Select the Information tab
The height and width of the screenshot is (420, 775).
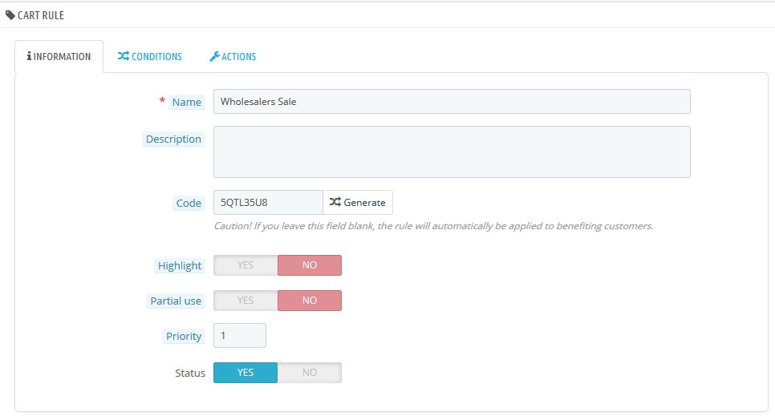(59, 57)
